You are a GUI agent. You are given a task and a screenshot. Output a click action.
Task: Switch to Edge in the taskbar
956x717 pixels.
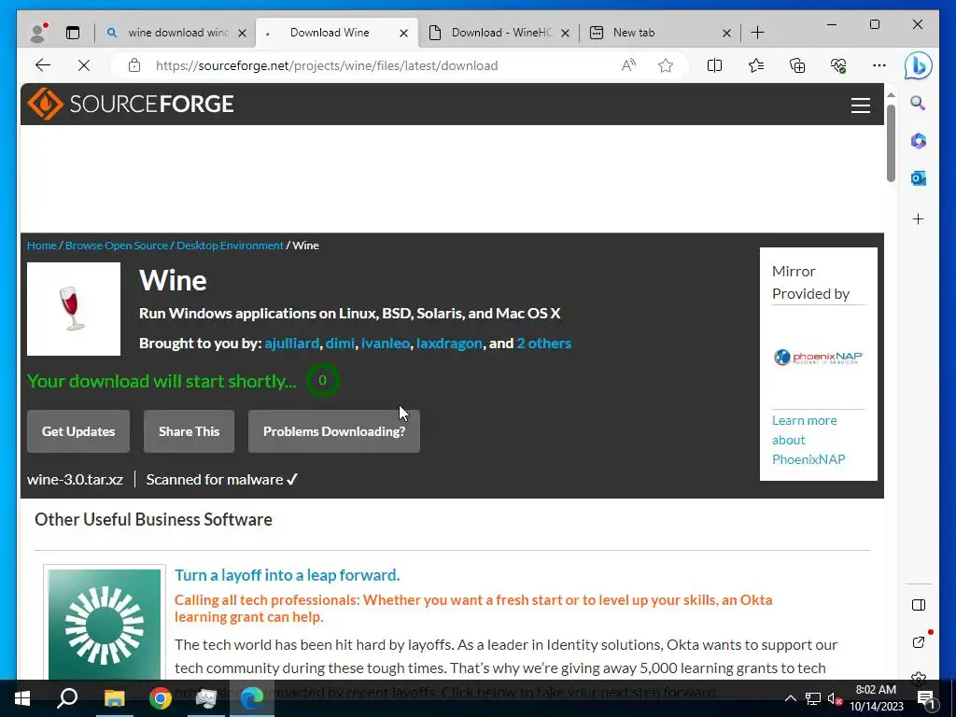[x=252, y=698]
